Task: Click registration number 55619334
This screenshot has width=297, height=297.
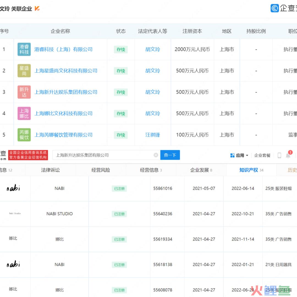Action: pyautogui.click(x=163, y=239)
